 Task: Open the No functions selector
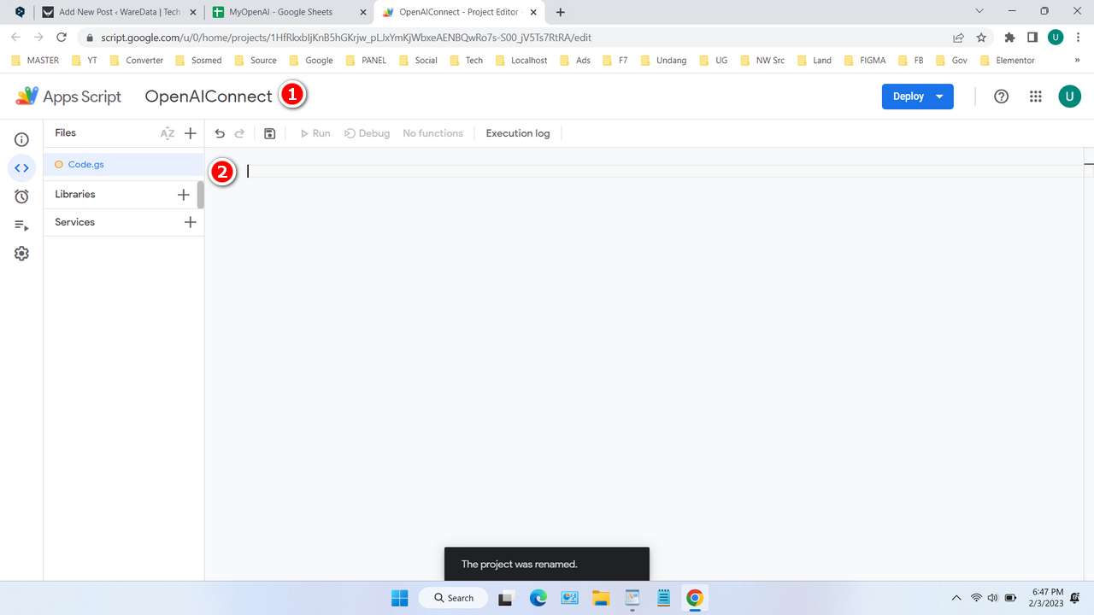click(432, 133)
